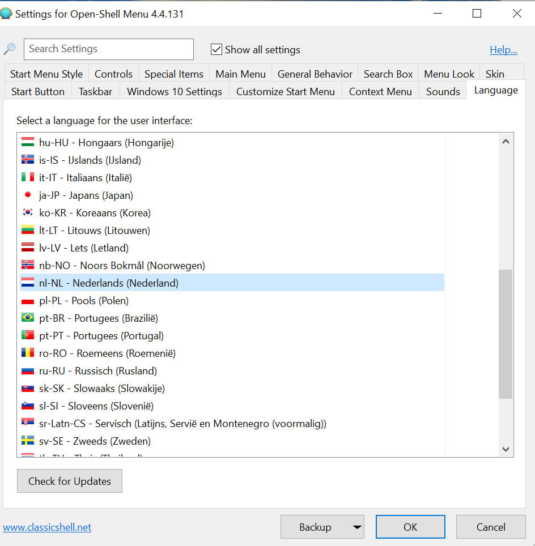The image size is (535, 546).
Task: Click the Norwegian flag icon
Action: (x=28, y=265)
